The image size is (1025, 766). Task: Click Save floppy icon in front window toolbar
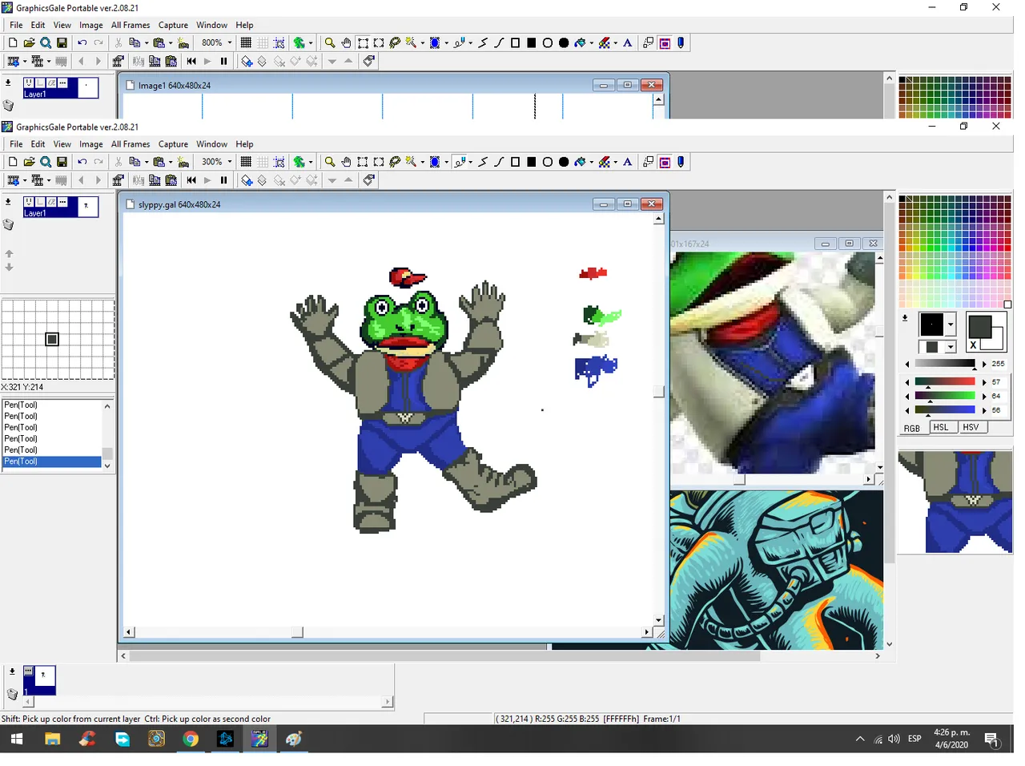tap(62, 162)
